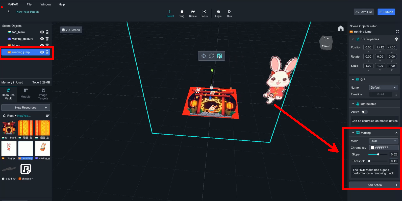Click the Add Action button
402x201 pixels.
[374, 185]
